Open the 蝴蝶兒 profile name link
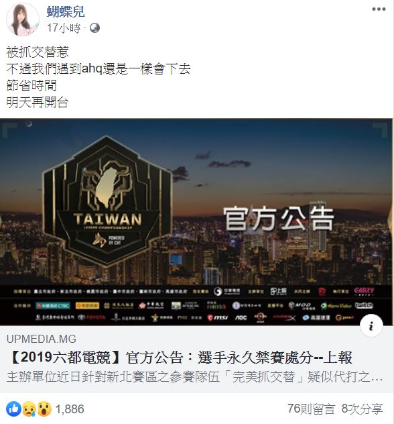The height and width of the screenshot is (424, 394). click(x=66, y=12)
